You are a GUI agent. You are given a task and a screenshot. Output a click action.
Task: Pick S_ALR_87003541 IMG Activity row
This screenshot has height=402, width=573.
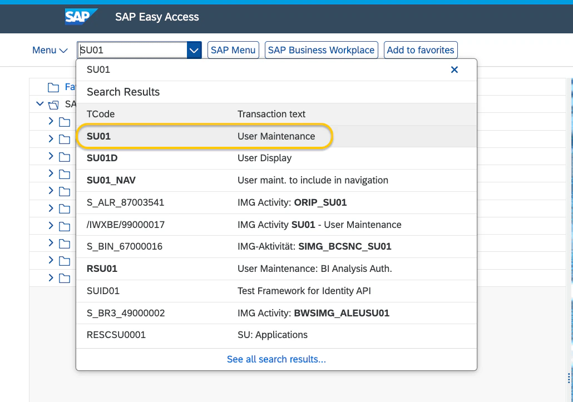pos(276,202)
